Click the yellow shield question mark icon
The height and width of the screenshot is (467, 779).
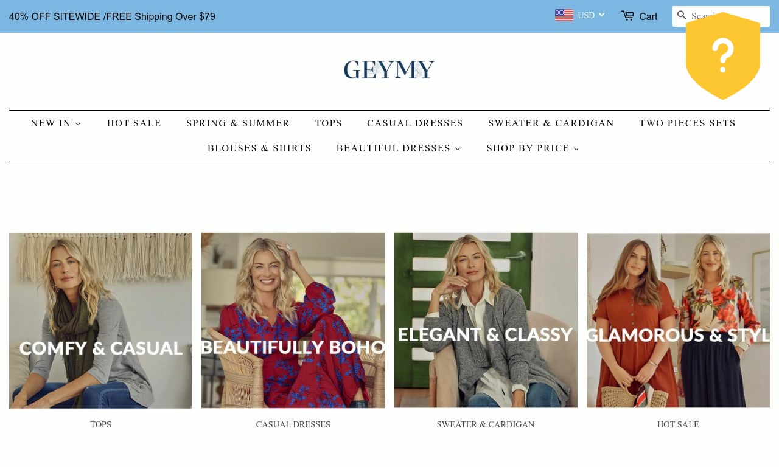coord(723,56)
